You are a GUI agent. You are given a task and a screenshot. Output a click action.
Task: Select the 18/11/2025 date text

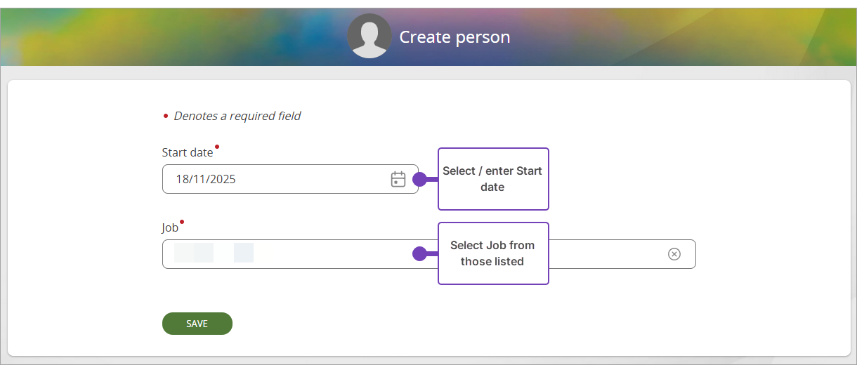[206, 179]
